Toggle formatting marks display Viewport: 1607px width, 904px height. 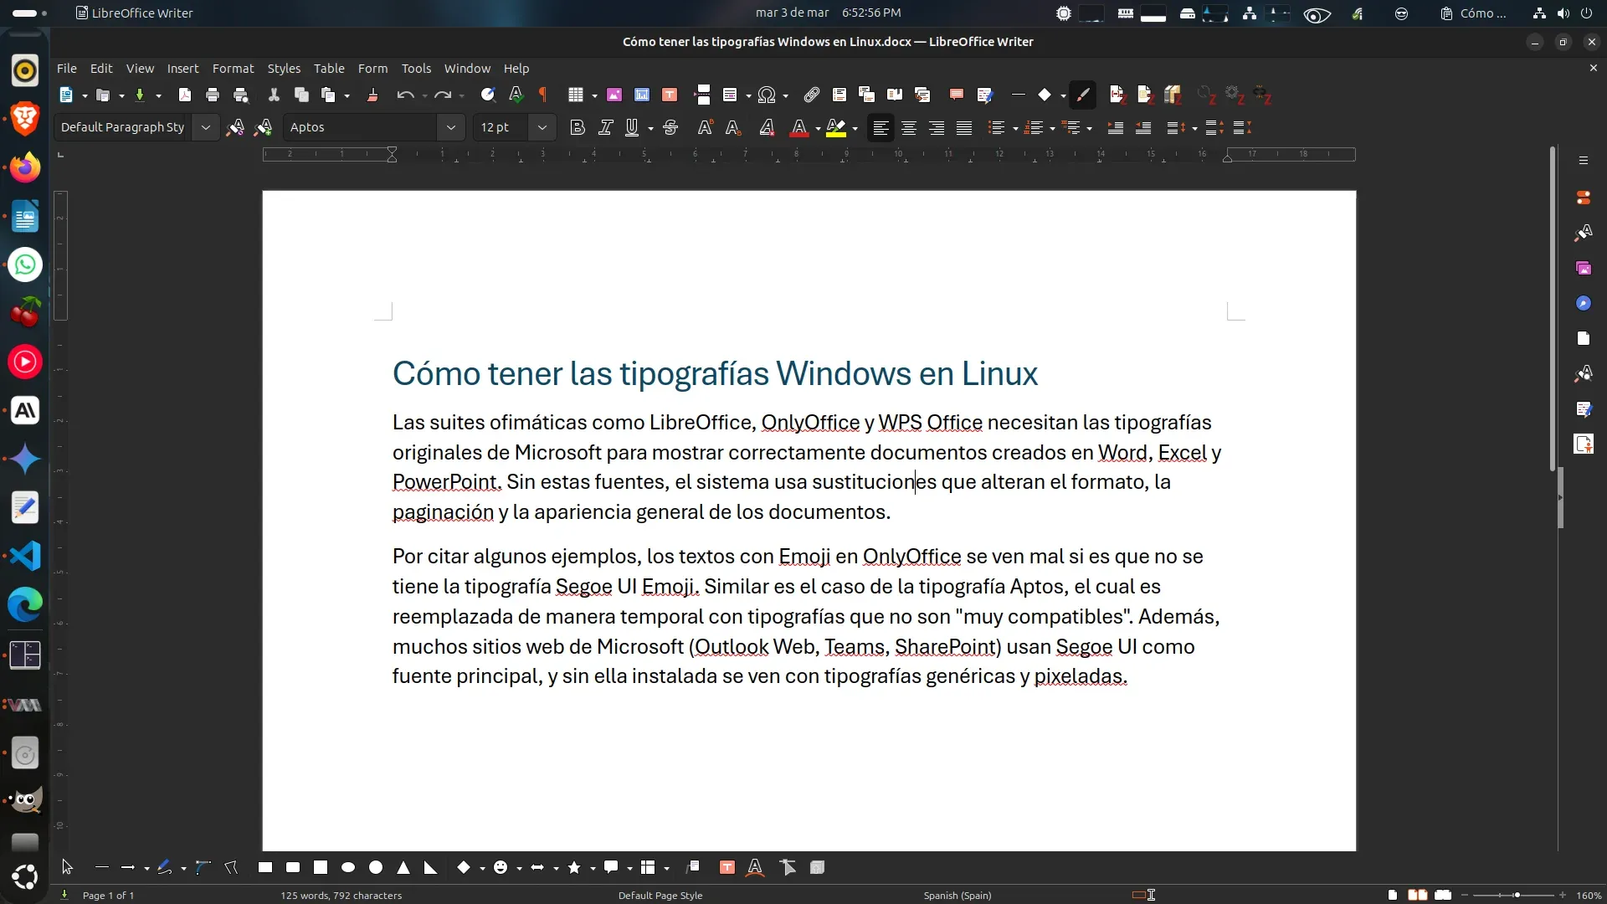point(543,95)
